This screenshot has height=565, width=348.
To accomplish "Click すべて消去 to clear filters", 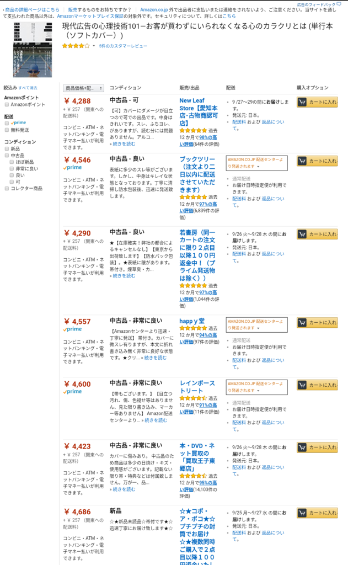I will pos(28,88).
